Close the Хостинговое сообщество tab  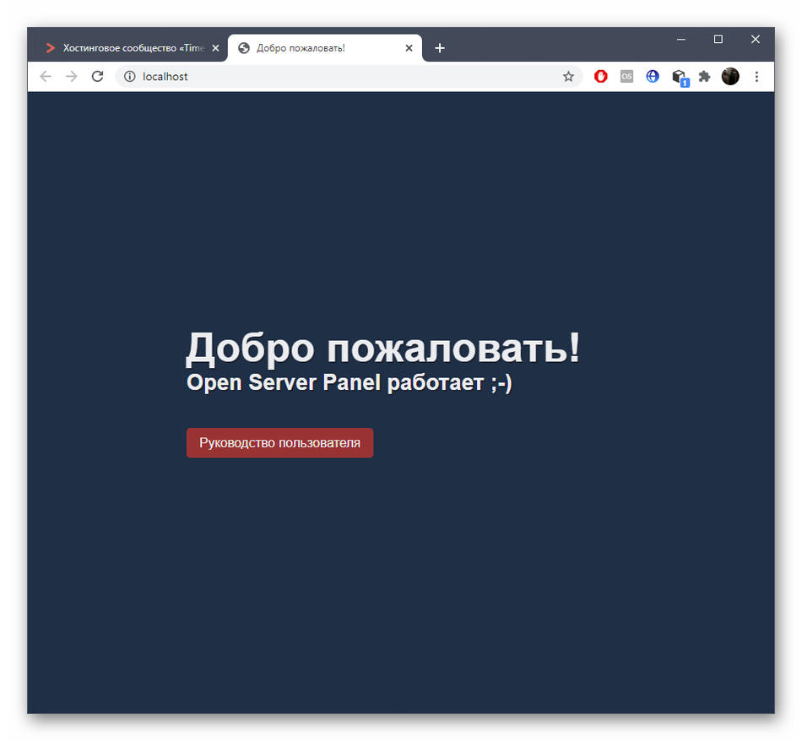tap(215, 48)
